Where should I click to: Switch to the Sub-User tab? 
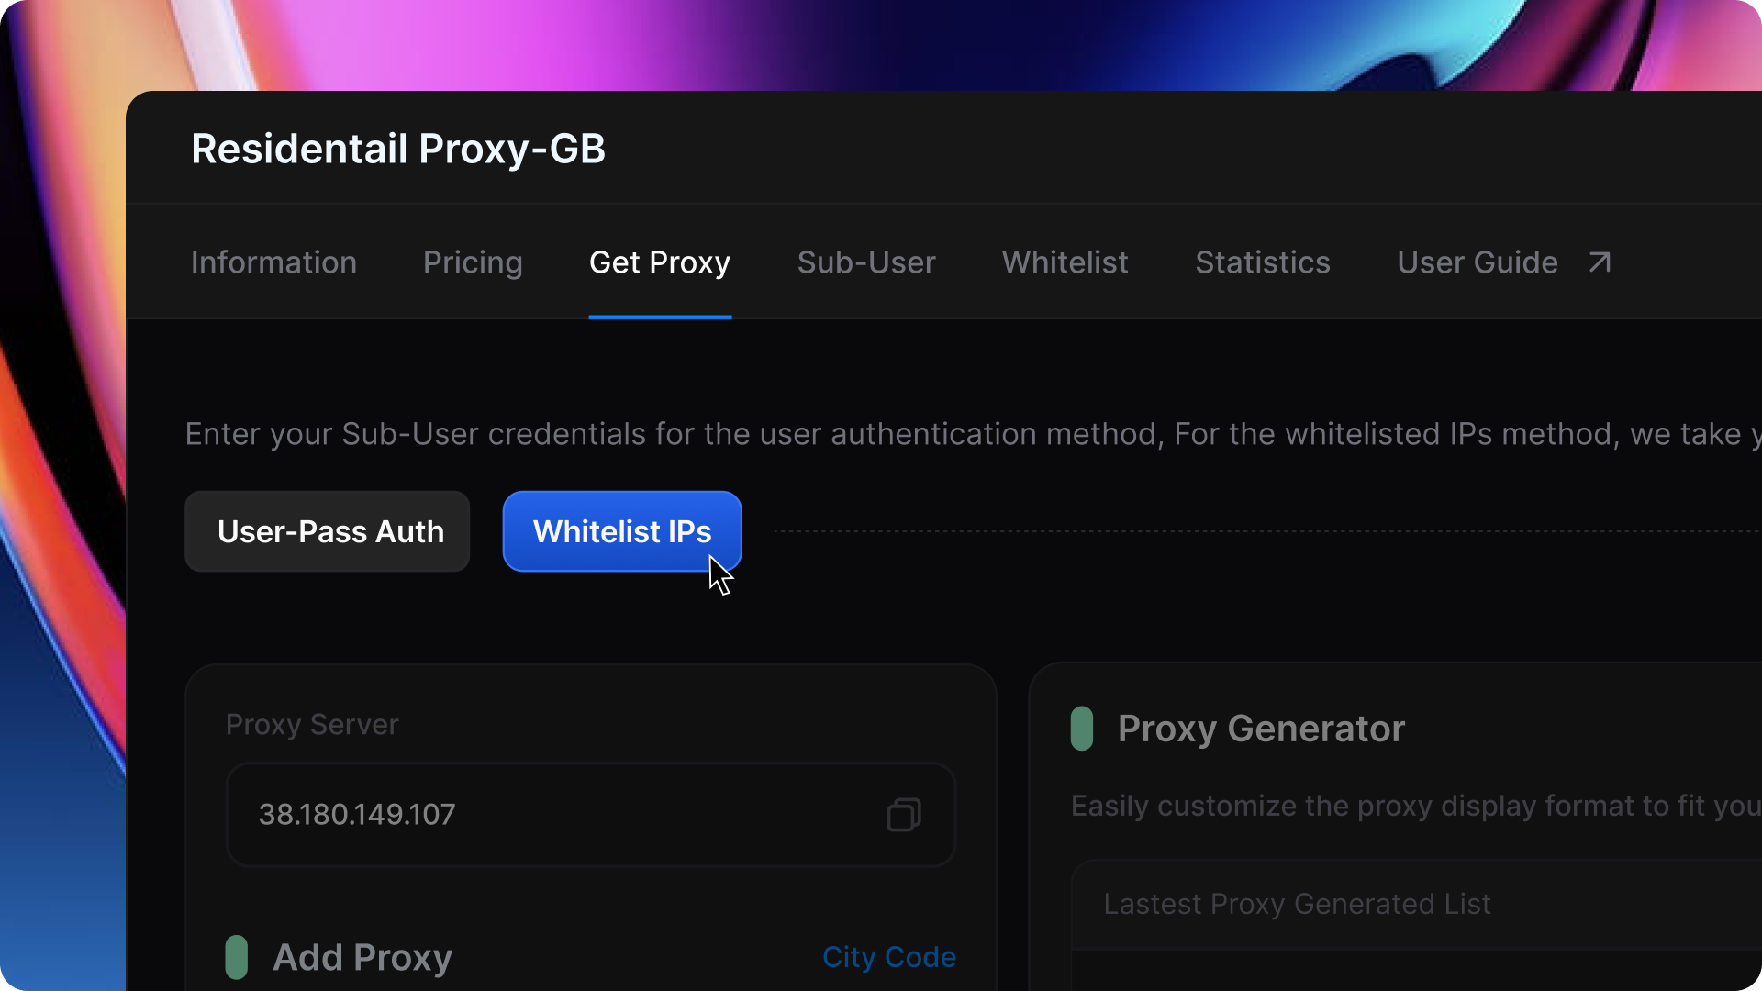click(x=866, y=263)
